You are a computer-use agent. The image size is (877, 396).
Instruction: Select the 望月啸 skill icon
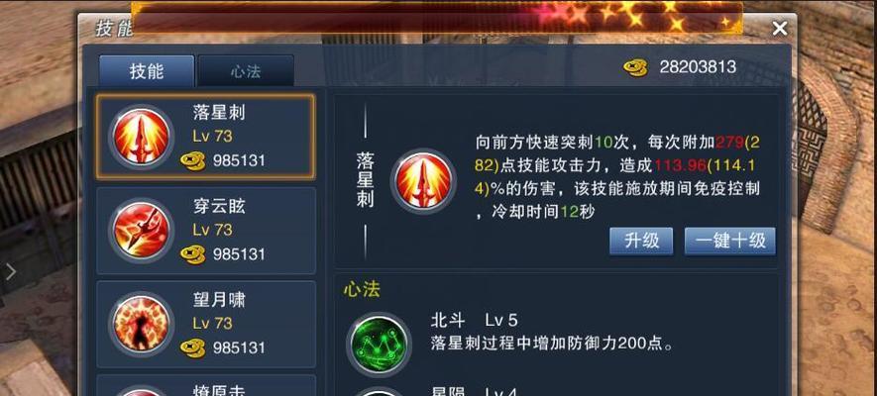coord(141,324)
